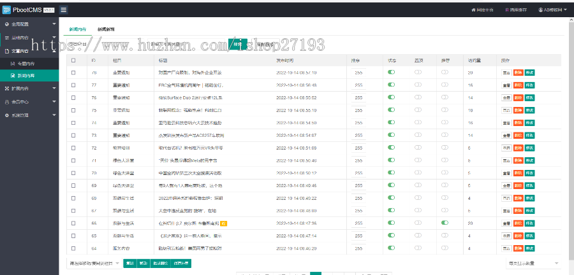Open the special topic content sidebar item

29,64
